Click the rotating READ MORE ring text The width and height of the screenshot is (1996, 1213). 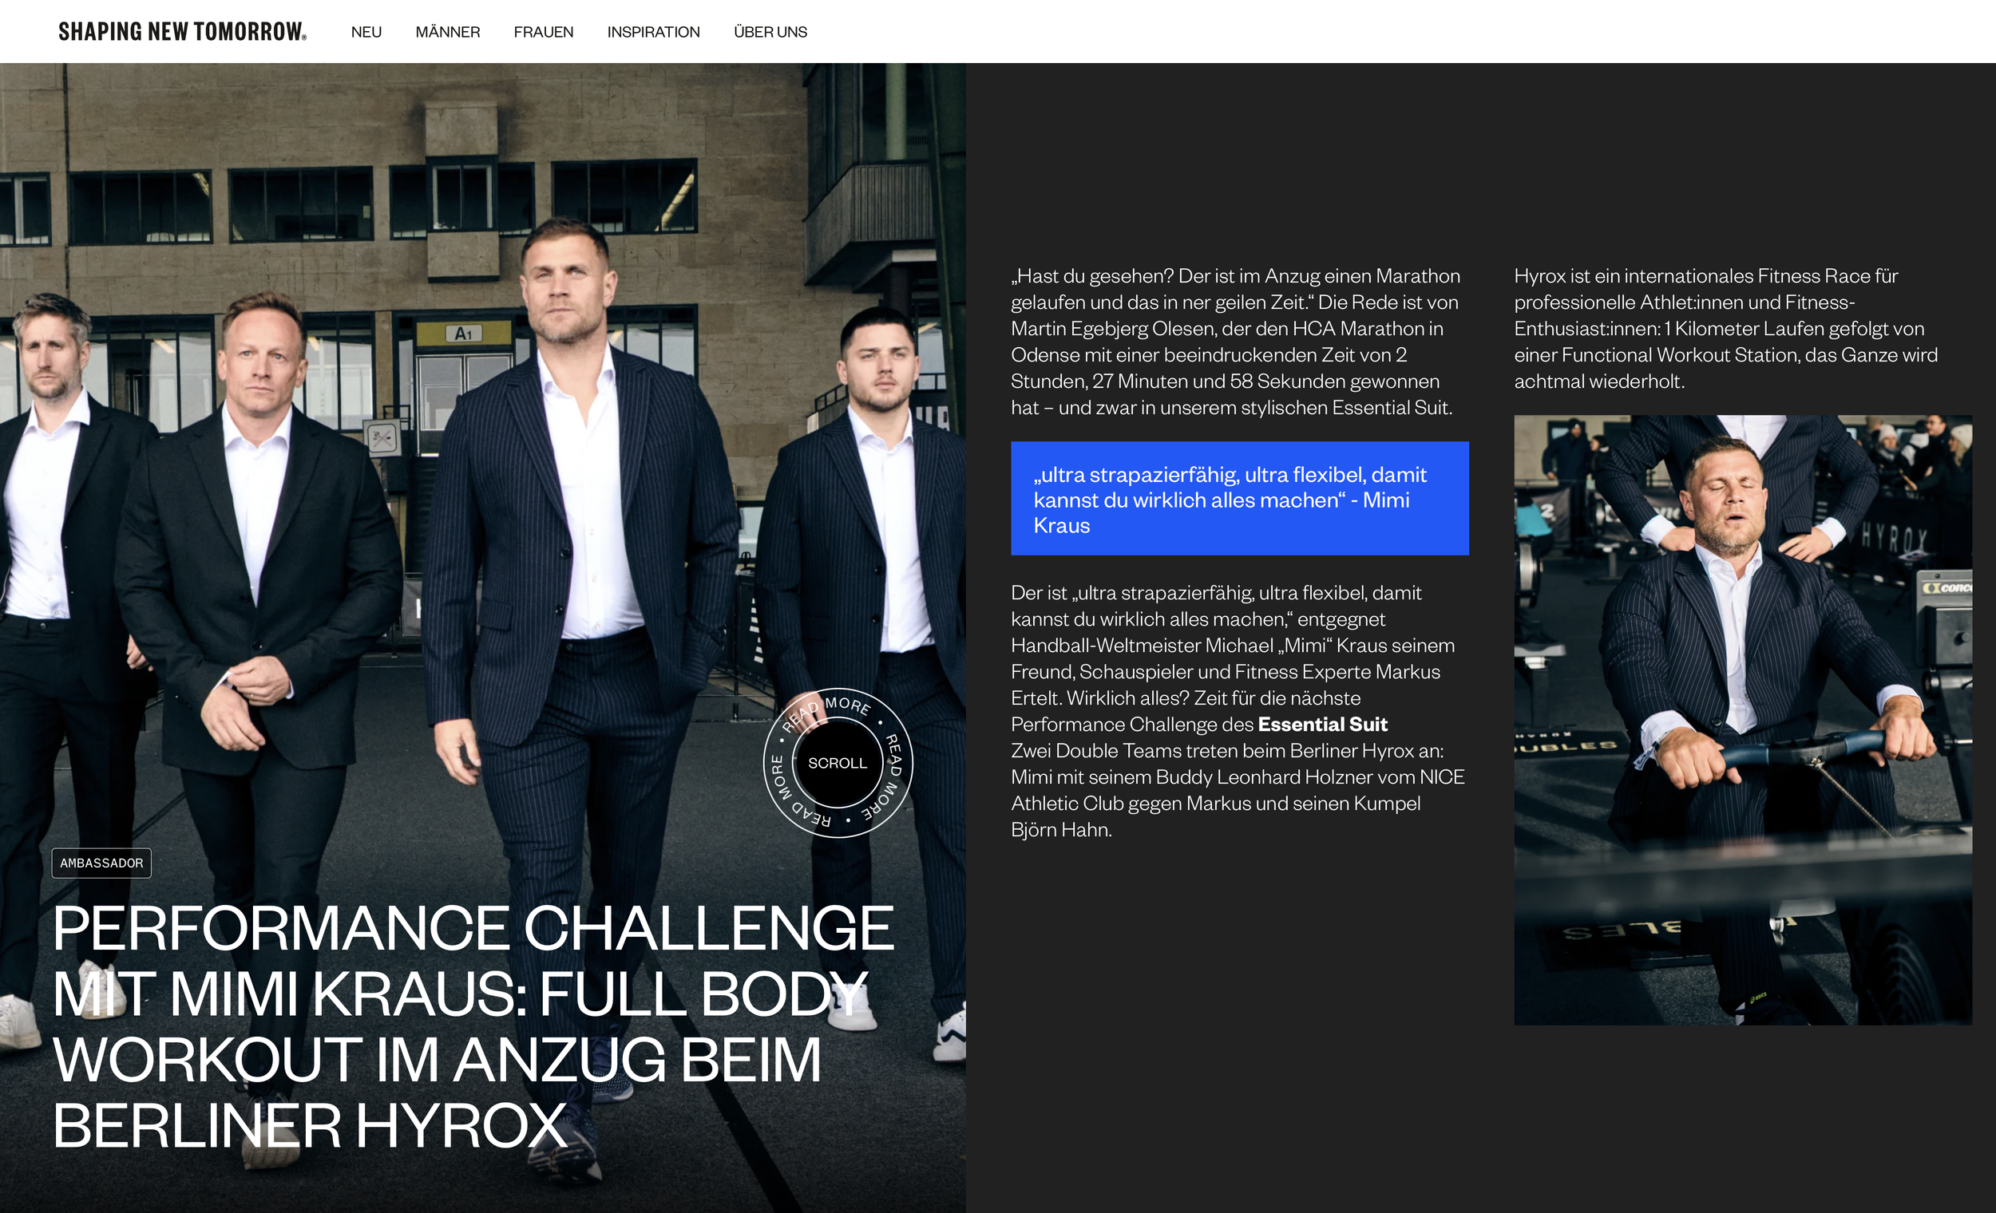click(x=848, y=705)
